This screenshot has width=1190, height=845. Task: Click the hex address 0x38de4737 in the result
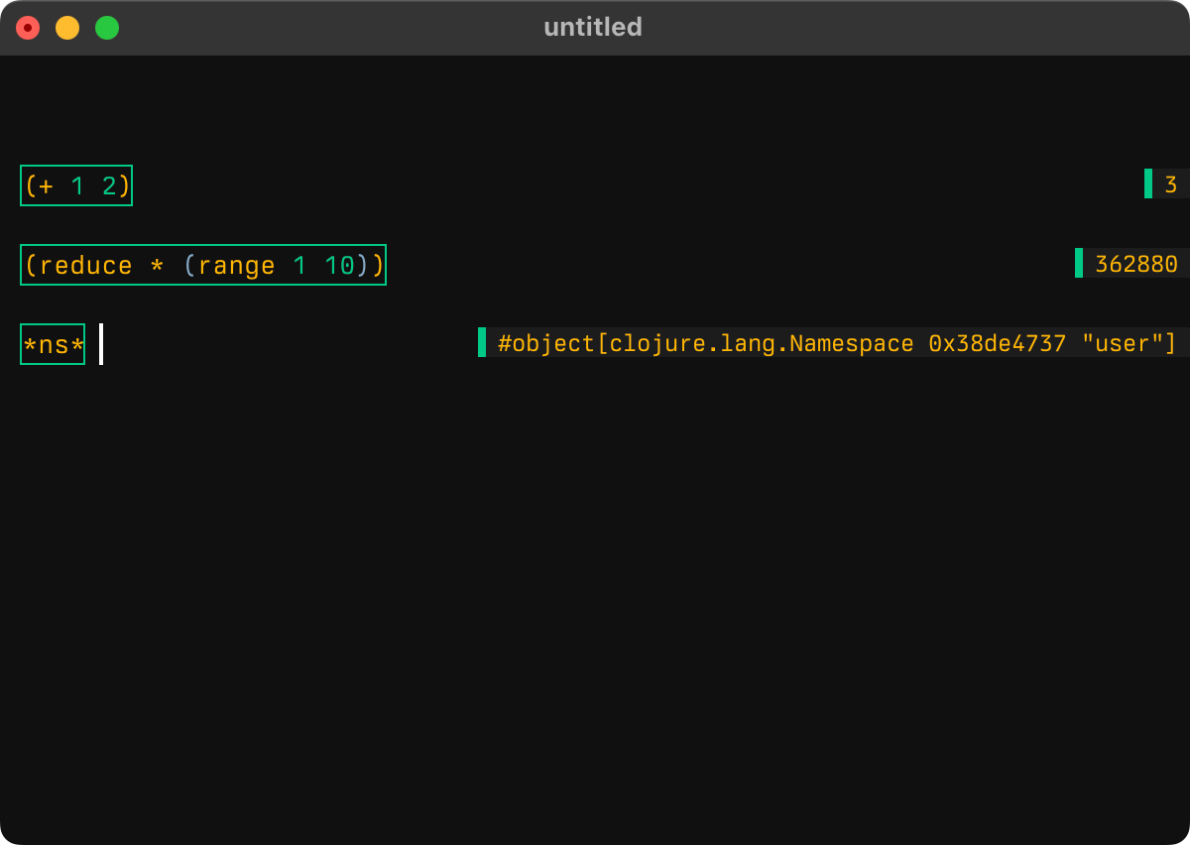pos(997,343)
